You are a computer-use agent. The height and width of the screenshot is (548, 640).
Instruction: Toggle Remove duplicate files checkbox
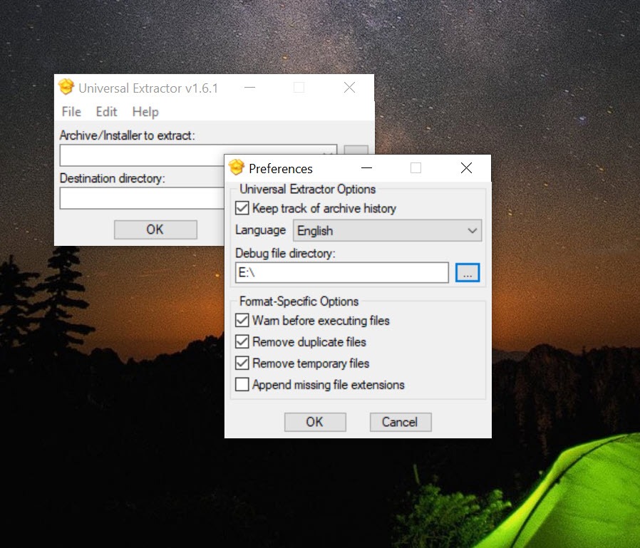242,341
